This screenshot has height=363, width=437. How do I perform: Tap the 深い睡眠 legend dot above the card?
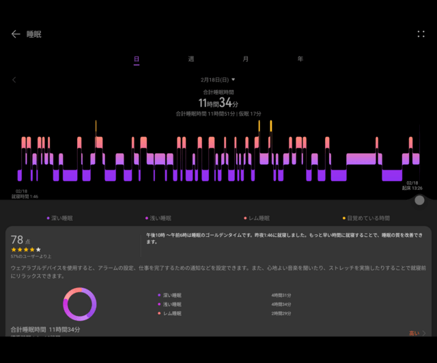[48, 218]
